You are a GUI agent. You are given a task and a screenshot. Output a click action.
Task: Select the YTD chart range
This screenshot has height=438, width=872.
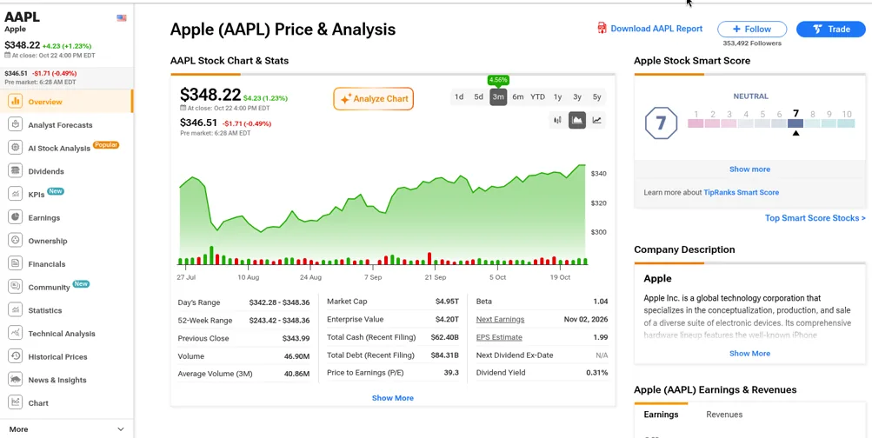coord(538,96)
